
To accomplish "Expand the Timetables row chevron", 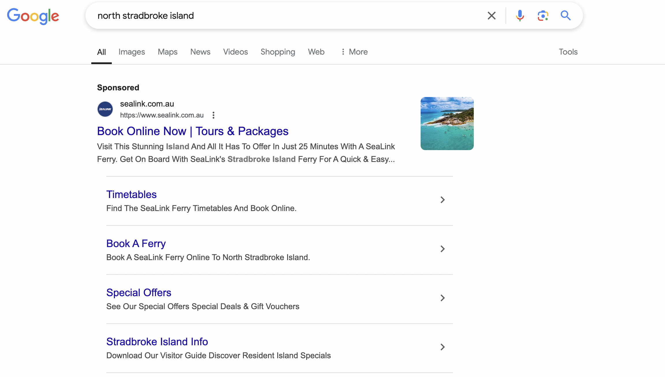I will click(x=443, y=200).
